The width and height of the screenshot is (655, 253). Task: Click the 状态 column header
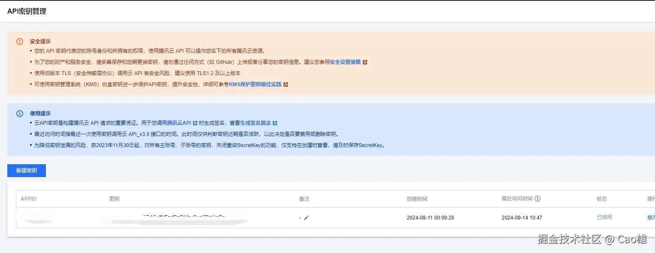(x=602, y=199)
